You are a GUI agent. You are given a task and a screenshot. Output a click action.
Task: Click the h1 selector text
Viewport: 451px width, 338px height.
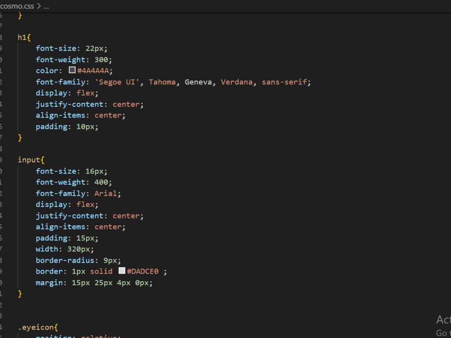(22, 37)
